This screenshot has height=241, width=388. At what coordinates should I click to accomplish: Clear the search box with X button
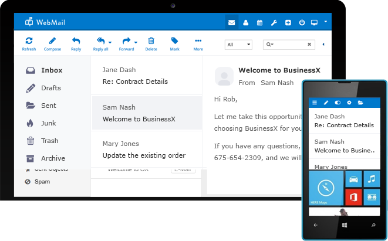coord(309,44)
